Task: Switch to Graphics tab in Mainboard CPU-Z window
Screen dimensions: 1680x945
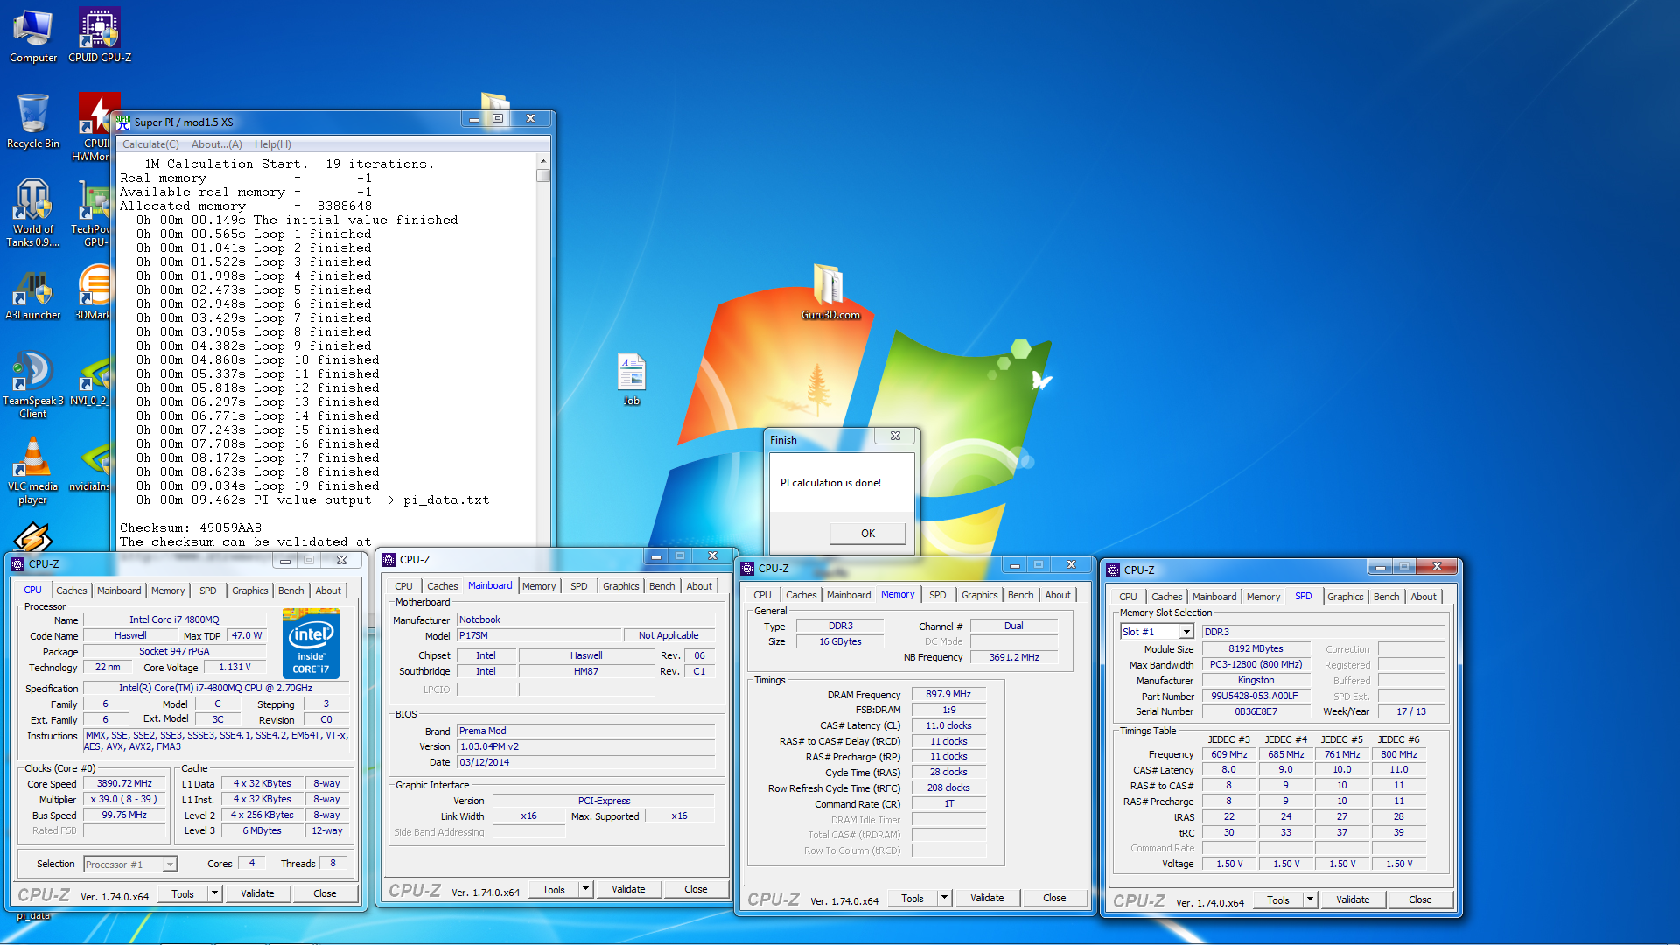Action: pos(620,586)
